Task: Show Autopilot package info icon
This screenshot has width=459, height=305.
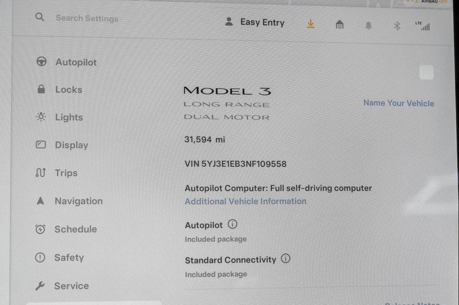Action: pyautogui.click(x=233, y=225)
